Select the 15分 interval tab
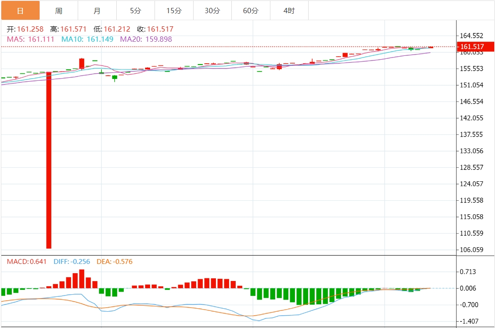 pyautogui.click(x=174, y=11)
